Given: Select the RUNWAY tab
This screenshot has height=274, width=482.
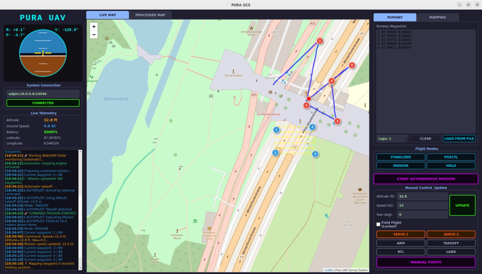Looking at the screenshot, I should (395, 17).
